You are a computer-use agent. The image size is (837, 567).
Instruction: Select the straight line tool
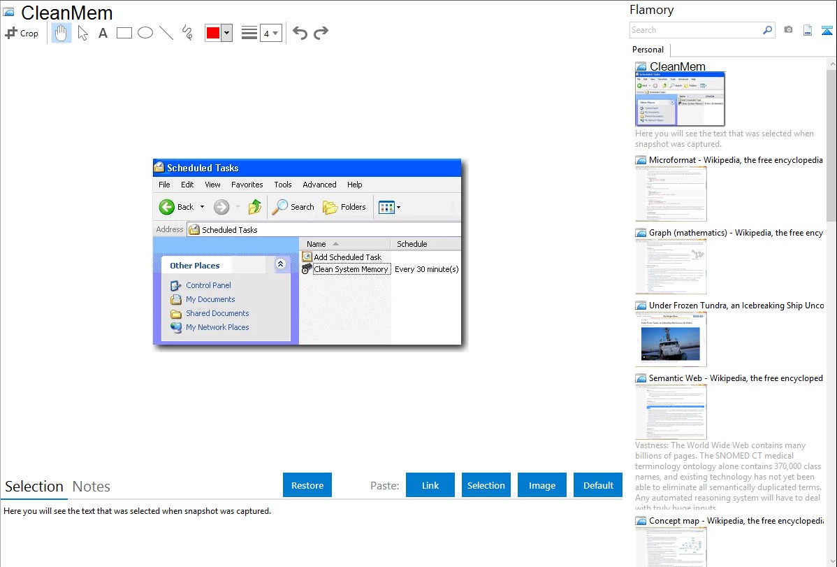(x=166, y=33)
